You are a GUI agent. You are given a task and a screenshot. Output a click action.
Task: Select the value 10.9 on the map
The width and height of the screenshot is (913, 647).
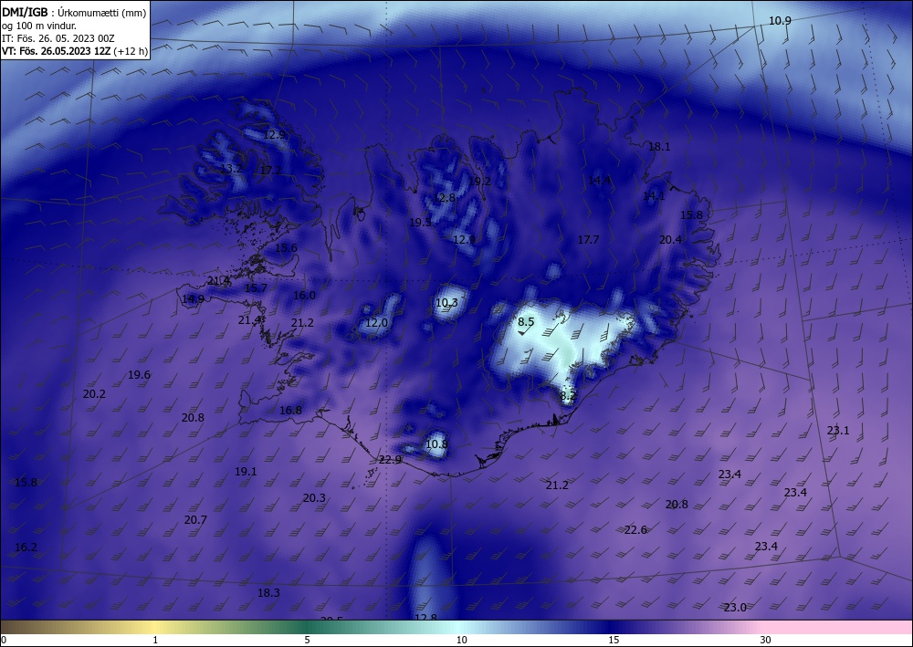coord(780,21)
